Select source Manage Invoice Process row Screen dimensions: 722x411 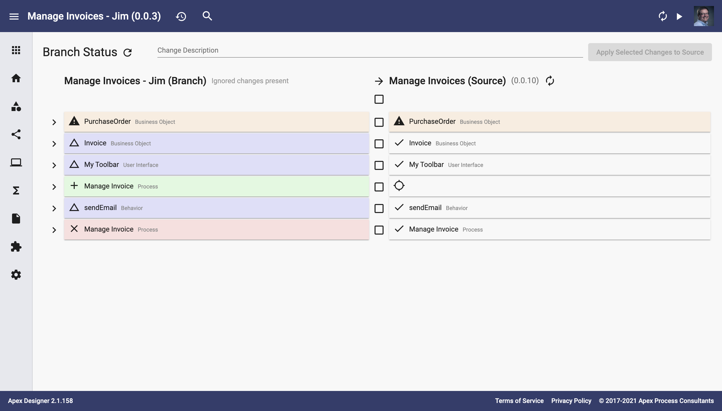pos(550,230)
